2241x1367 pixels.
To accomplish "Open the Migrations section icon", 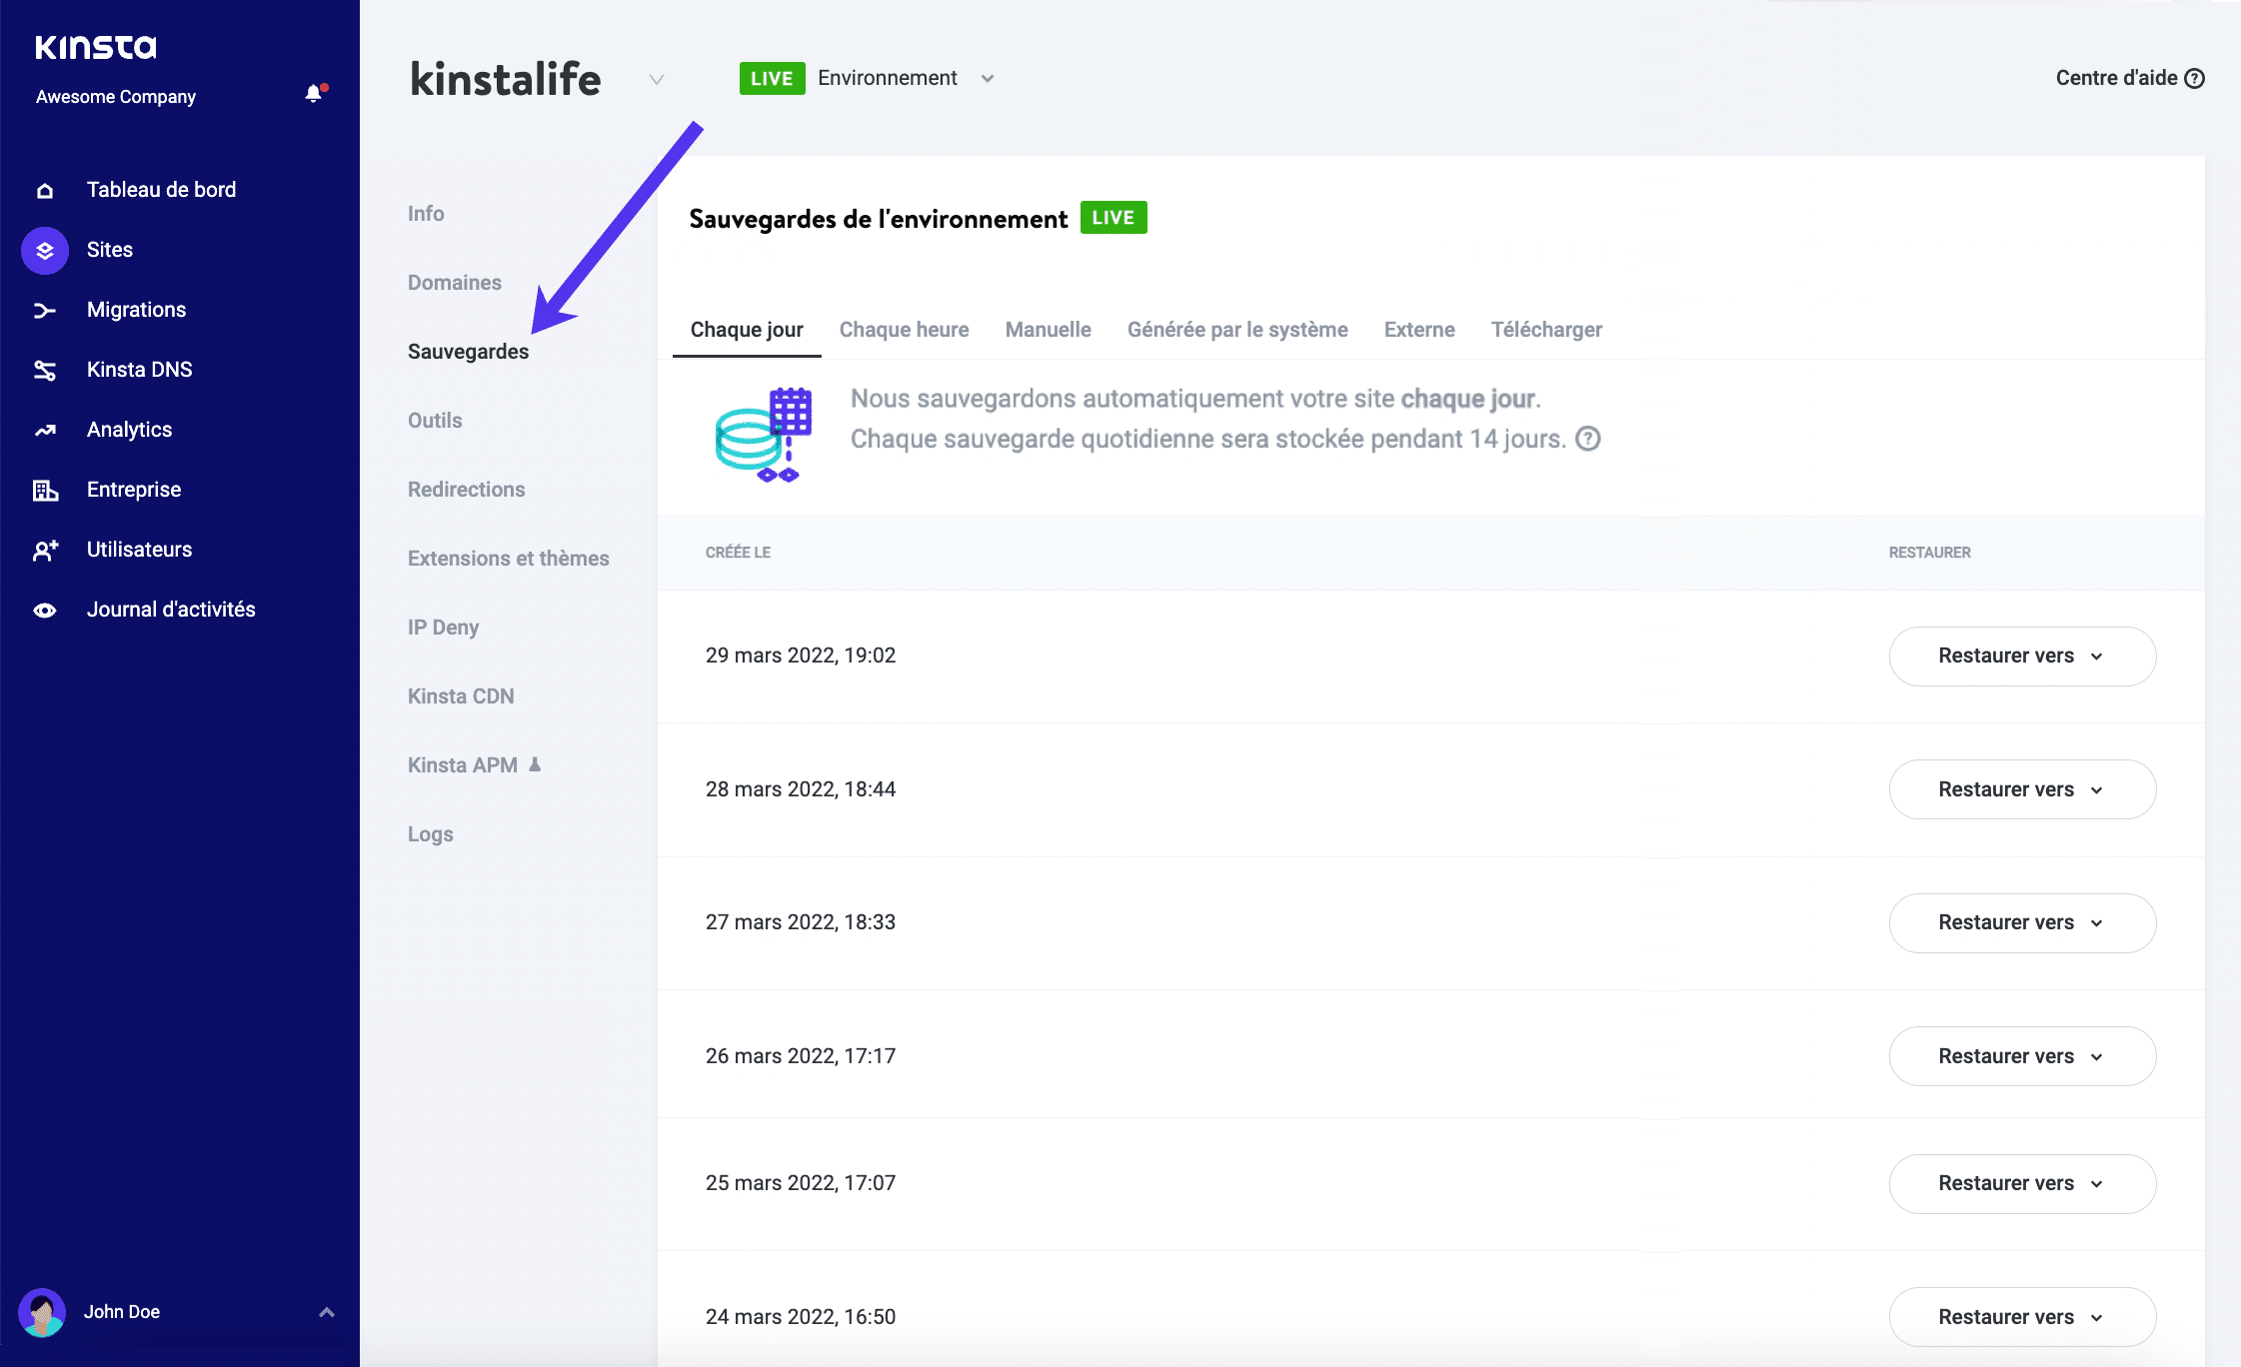I will click(x=45, y=310).
